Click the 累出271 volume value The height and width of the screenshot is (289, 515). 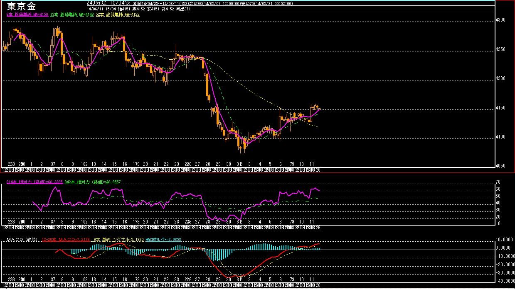pos(183,9)
